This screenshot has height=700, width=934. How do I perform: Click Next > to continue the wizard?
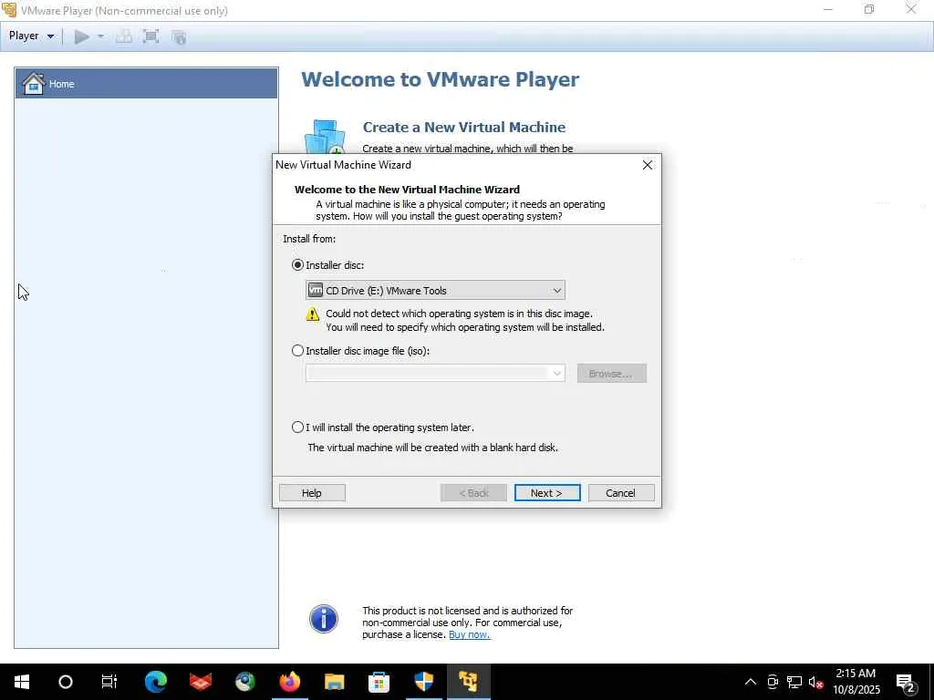(547, 493)
